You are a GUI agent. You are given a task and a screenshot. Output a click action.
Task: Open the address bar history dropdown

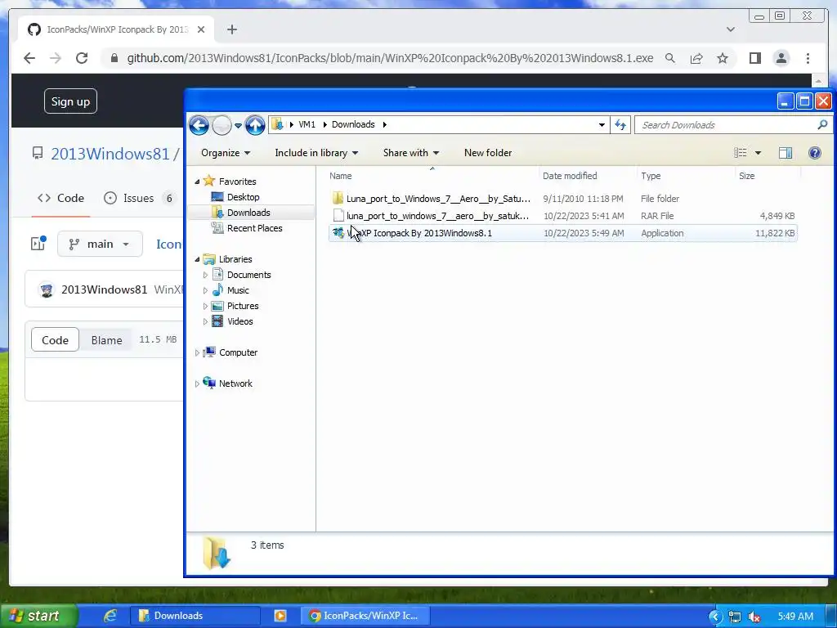[602, 125]
